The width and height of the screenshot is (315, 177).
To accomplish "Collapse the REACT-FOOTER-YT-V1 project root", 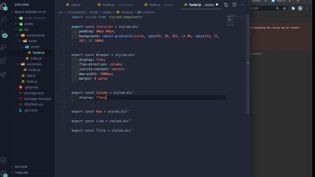I will (x=31, y=12).
